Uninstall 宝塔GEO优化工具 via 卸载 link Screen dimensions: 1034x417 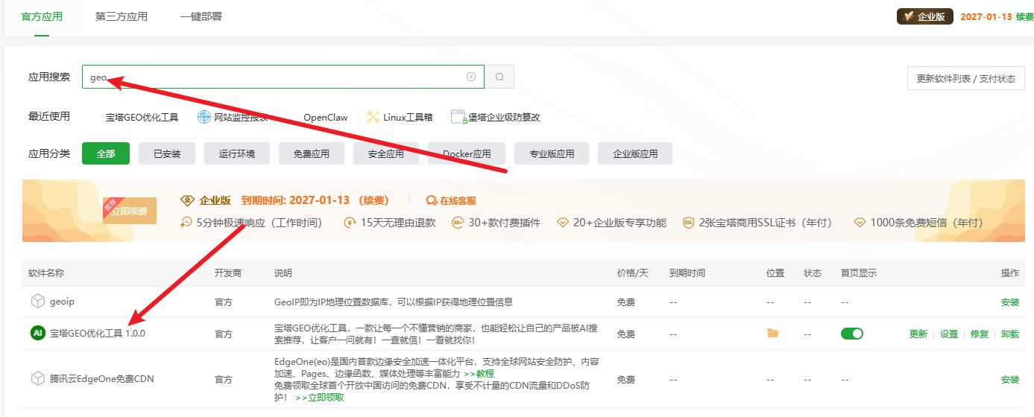(x=1009, y=334)
